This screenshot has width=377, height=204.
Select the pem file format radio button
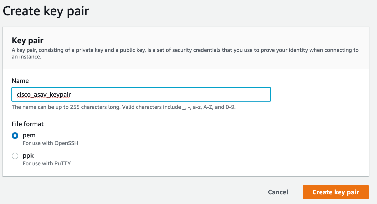click(15, 136)
